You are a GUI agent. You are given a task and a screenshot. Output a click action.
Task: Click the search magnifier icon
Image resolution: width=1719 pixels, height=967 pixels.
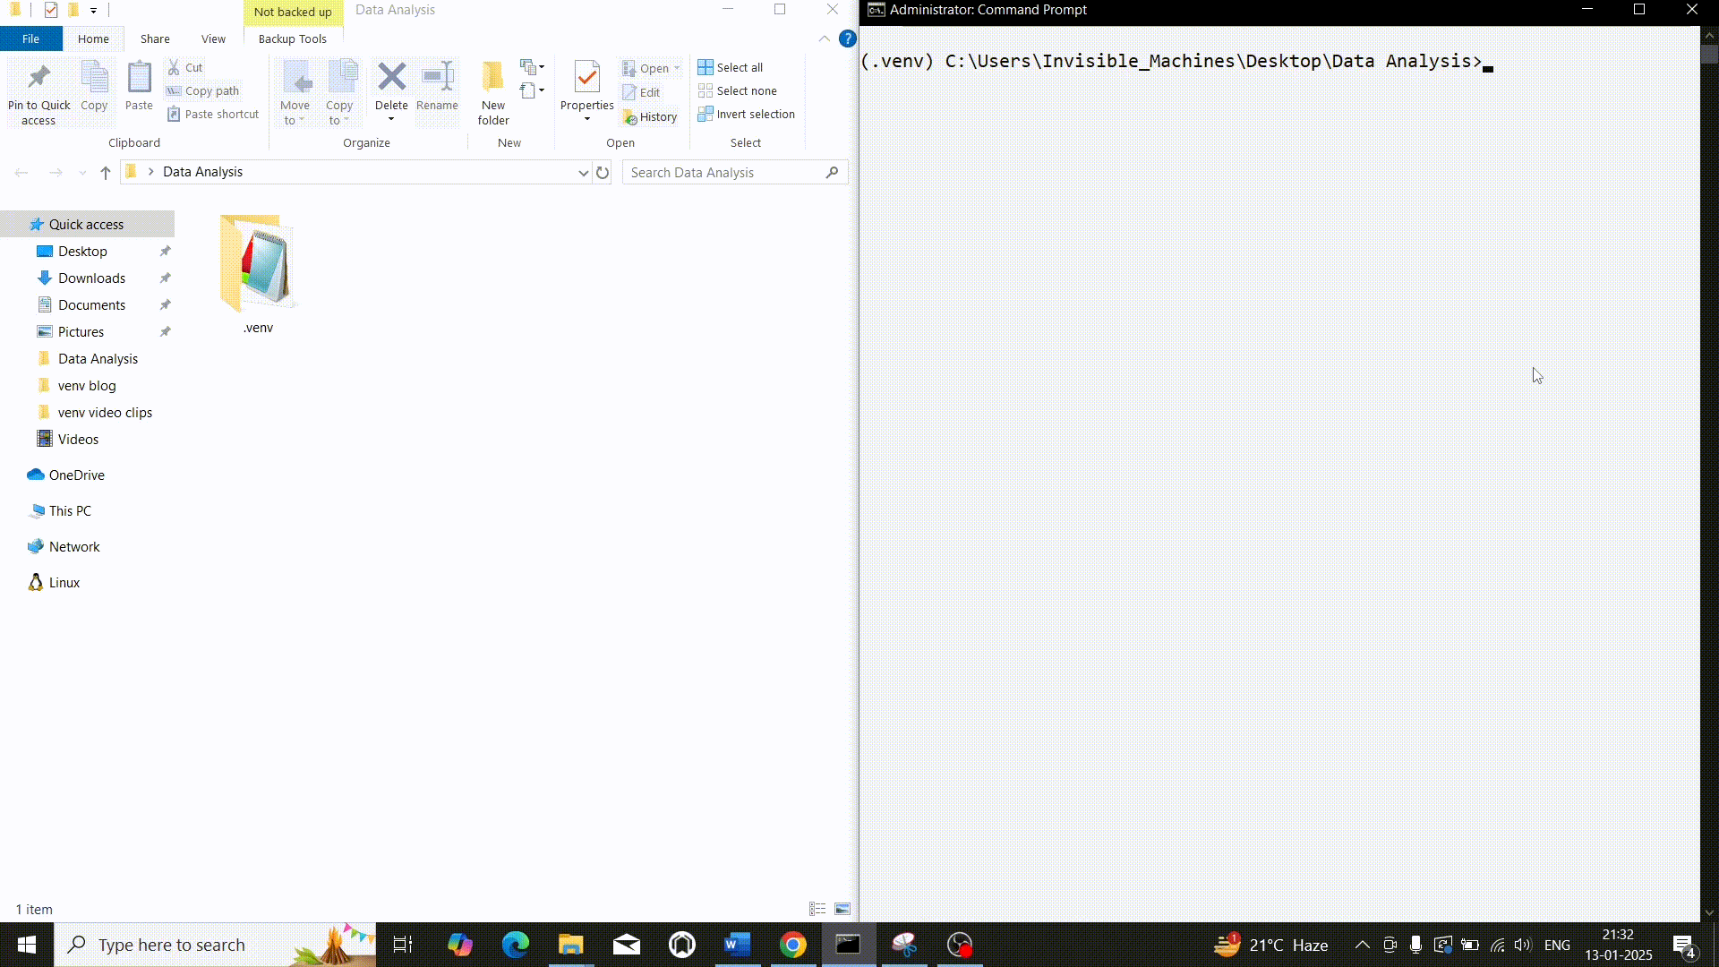pyautogui.click(x=832, y=172)
